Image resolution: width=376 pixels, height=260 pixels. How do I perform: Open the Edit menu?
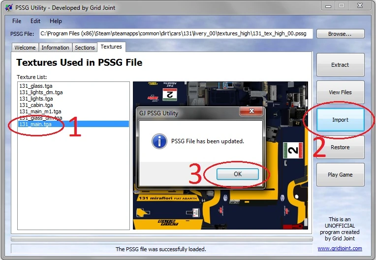pyautogui.click(x=35, y=21)
